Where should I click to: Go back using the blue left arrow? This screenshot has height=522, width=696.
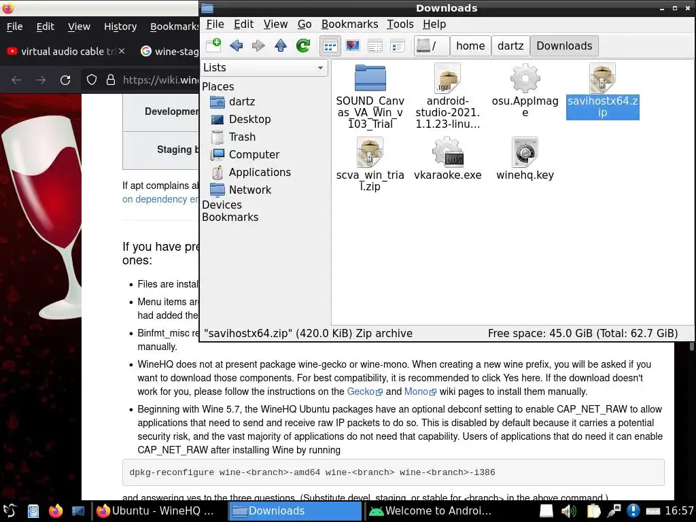[236, 46]
